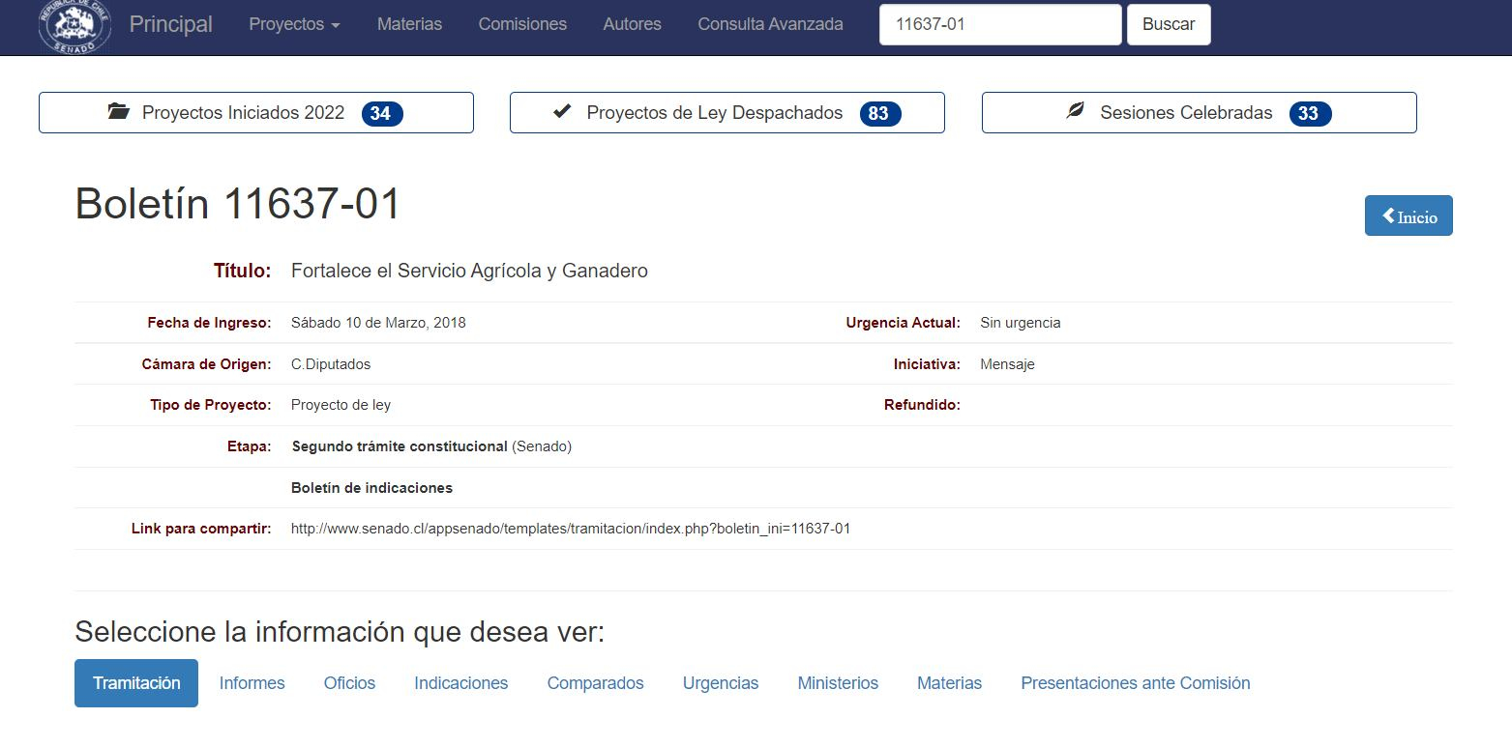Click the 83 badge counter
Viewport: 1512px width, 747px height.
880,114
